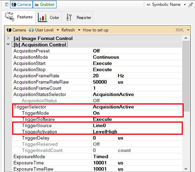Select the Grabber toolbar button
Viewport: 195px width, 172px height.
44,4
